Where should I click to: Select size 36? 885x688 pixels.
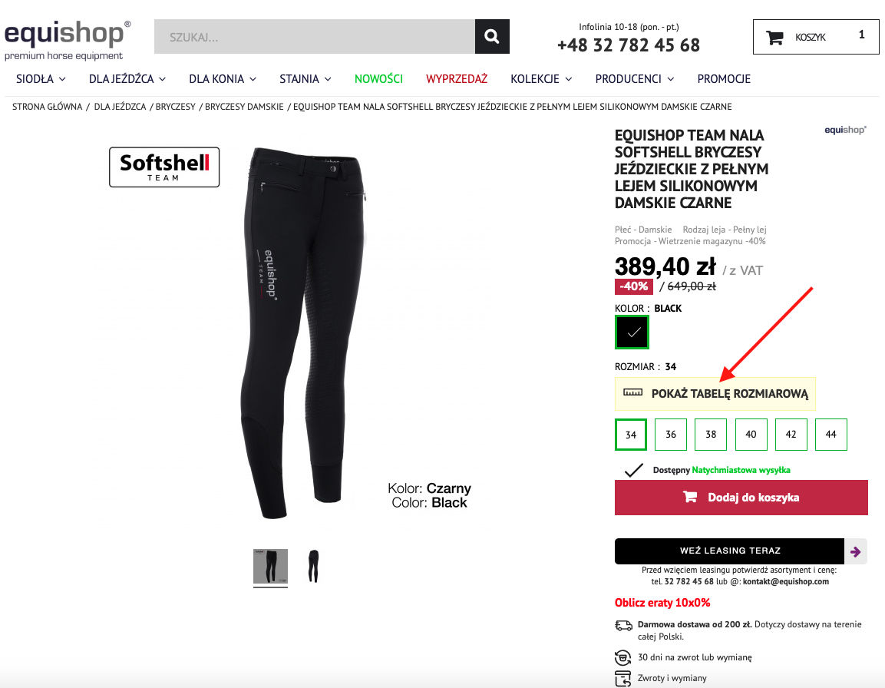[671, 435]
